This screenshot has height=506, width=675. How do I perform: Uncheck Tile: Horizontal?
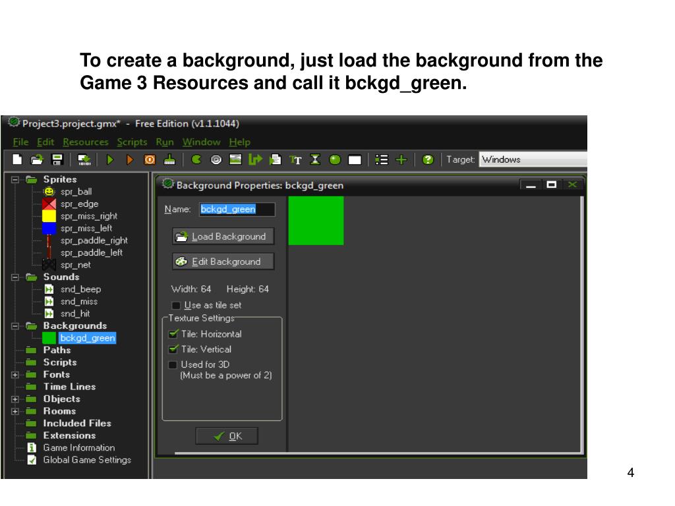pos(173,334)
